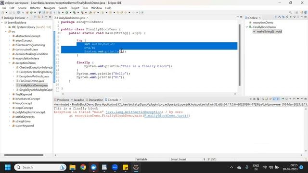Viewport: 308px width, 173px height.
Task: Terminate the console with stop icon
Action: click(251, 99)
